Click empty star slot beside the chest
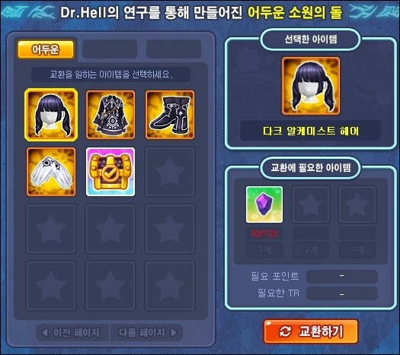Screen dimensions: 400x355 pyautogui.click(x=170, y=172)
